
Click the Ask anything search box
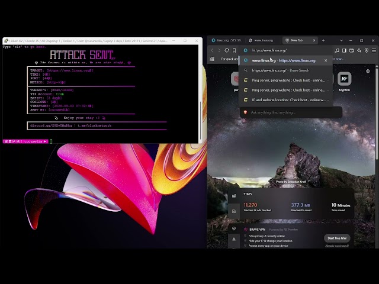(291, 112)
